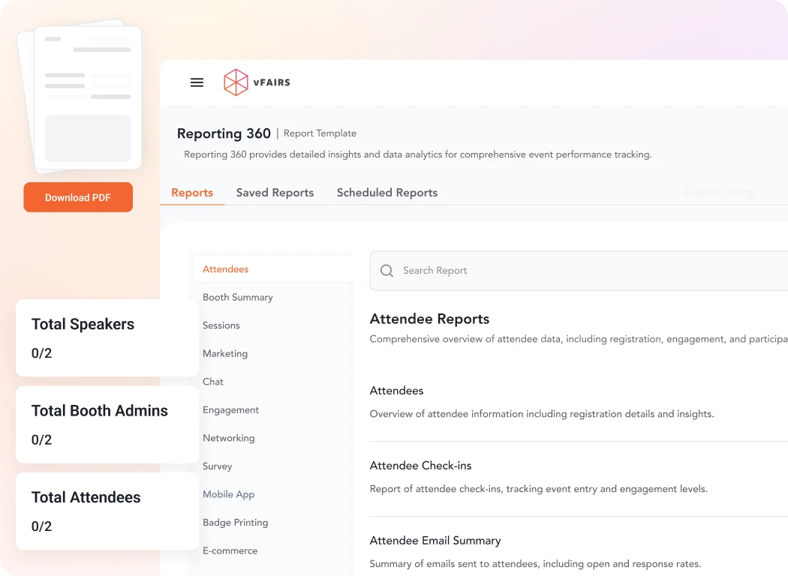
Task: Click the magnifier icon in search bar
Action: tap(386, 271)
